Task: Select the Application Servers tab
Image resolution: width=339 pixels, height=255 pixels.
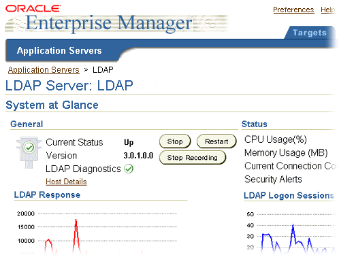Action: (x=59, y=50)
